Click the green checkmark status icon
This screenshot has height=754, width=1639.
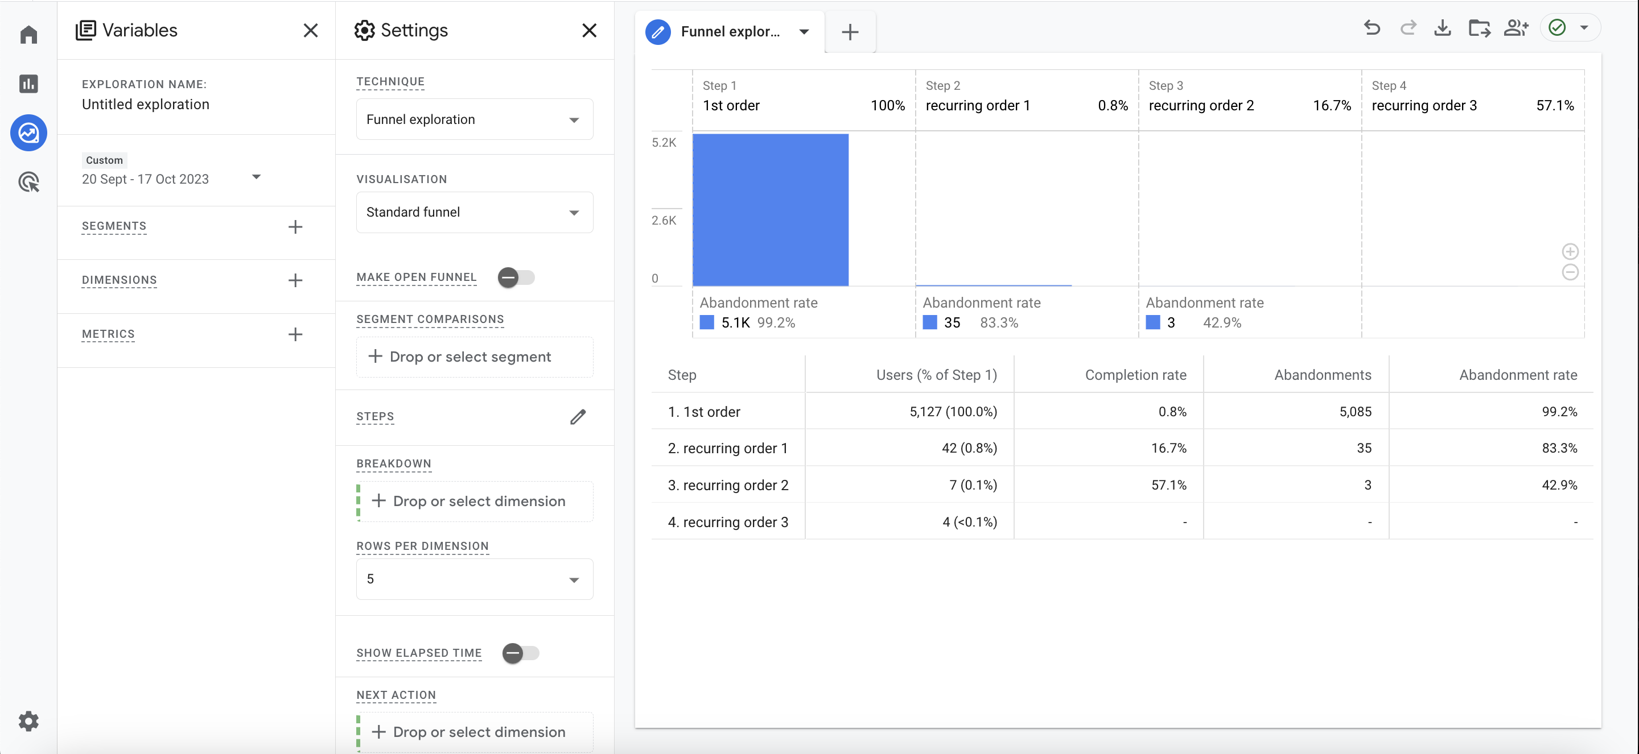1557,28
